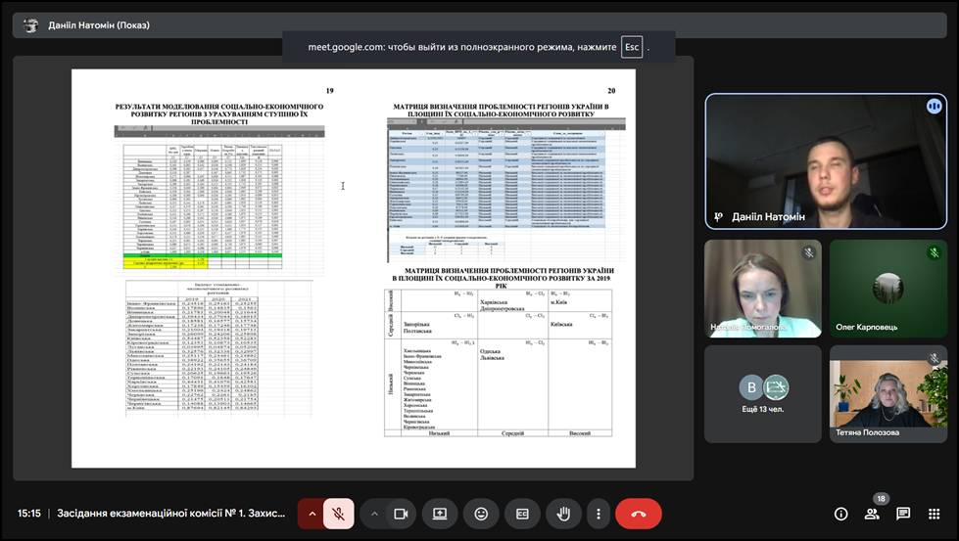Turn on captions

coord(522,514)
